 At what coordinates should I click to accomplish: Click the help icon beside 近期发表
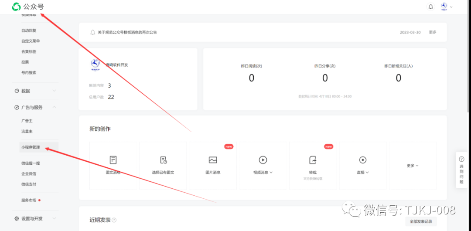pyautogui.click(x=114, y=220)
